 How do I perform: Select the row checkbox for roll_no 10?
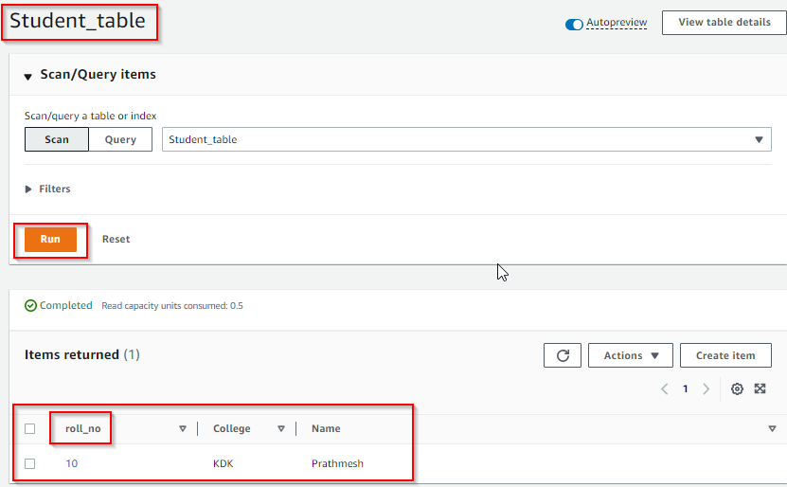30,464
